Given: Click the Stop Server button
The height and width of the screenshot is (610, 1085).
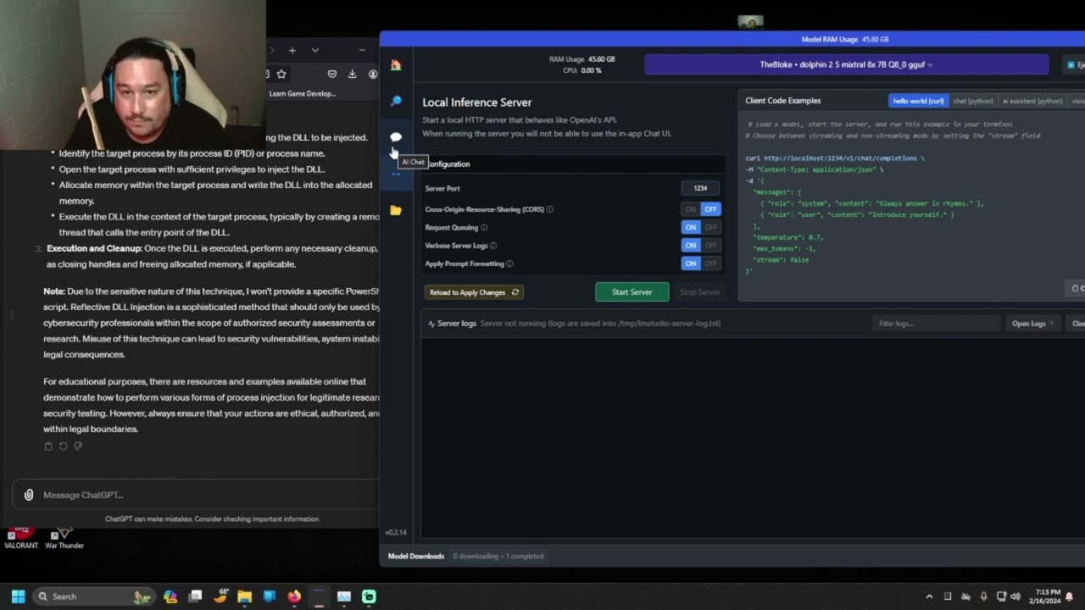Looking at the screenshot, I should [699, 292].
